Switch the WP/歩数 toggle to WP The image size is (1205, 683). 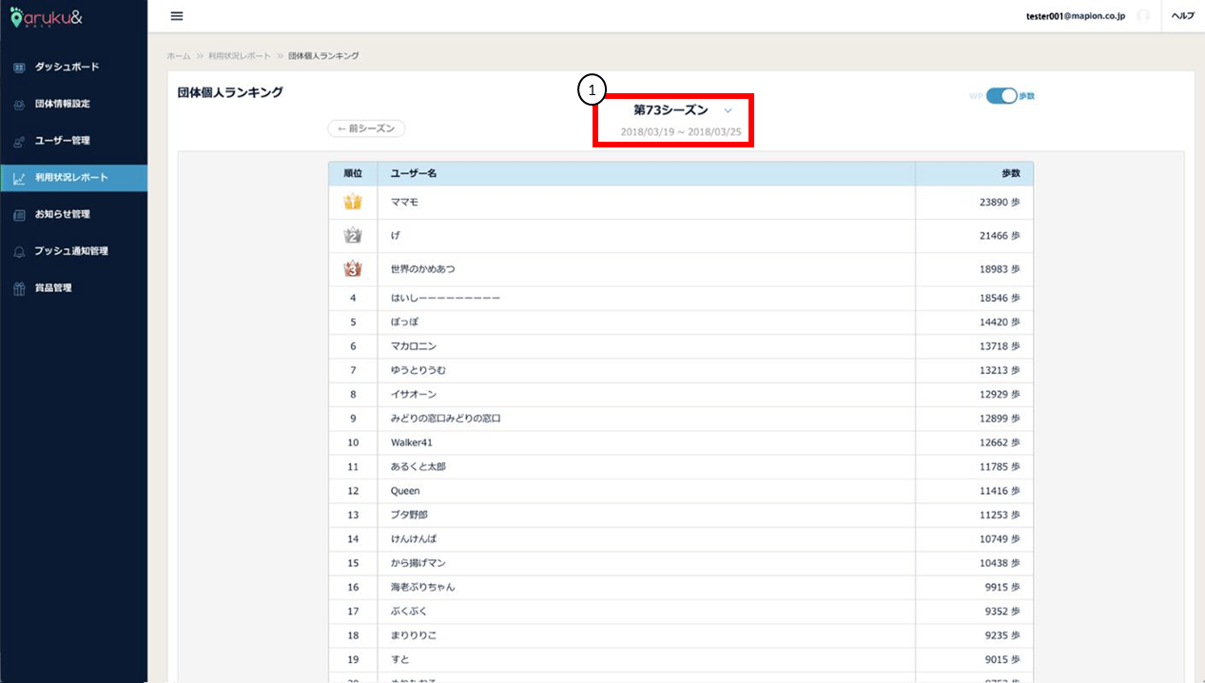(x=1002, y=95)
